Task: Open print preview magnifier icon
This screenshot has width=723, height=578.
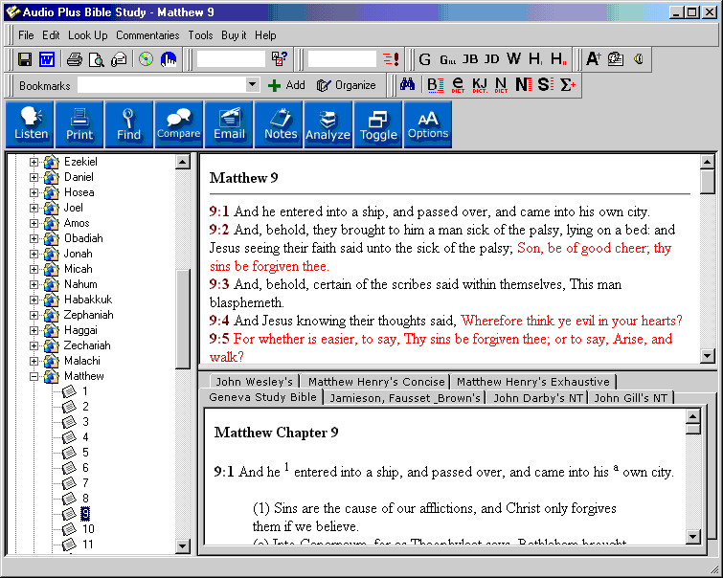Action: (x=97, y=59)
